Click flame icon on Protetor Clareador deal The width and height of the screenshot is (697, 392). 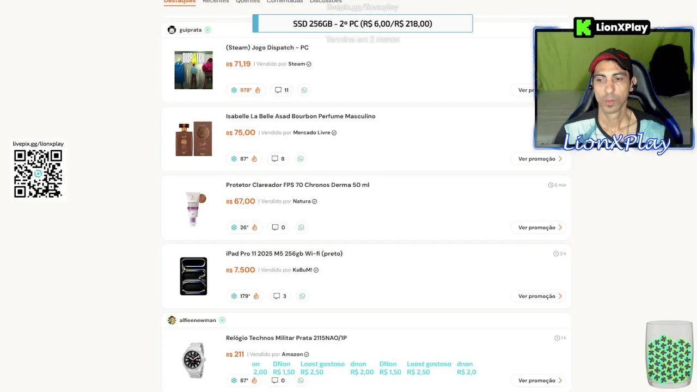coord(254,227)
